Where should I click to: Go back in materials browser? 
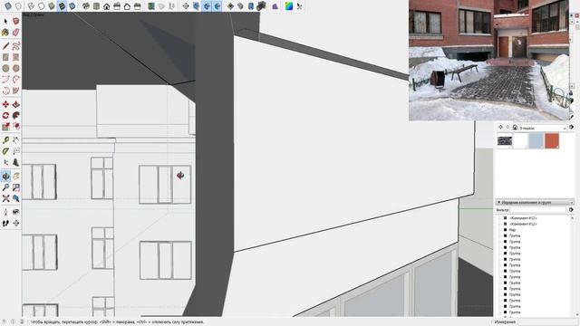(x=500, y=127)
